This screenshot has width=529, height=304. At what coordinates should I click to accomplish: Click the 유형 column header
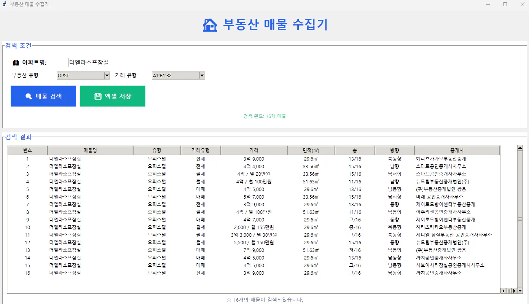157,150
